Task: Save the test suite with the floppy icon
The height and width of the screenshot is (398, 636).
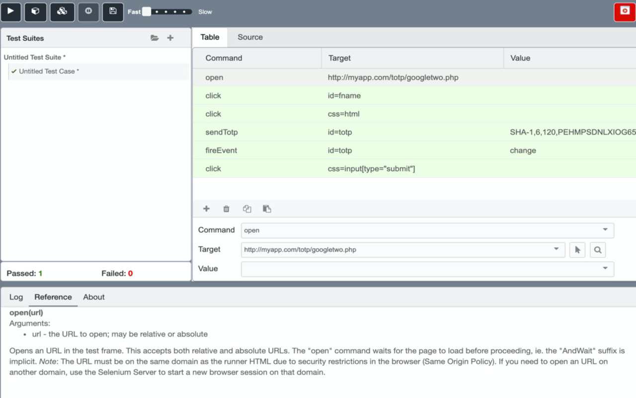Action: [113, 11]
